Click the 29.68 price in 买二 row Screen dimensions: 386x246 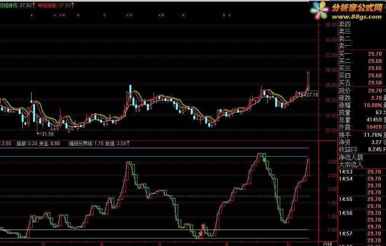(x=375, y=61)
